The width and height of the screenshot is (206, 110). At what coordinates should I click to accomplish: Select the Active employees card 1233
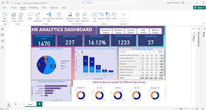click(124, 41)
